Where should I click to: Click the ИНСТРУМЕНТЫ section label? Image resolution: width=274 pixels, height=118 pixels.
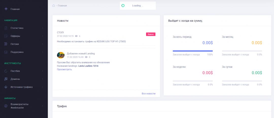pyautogui.click(x=13, y=63)
